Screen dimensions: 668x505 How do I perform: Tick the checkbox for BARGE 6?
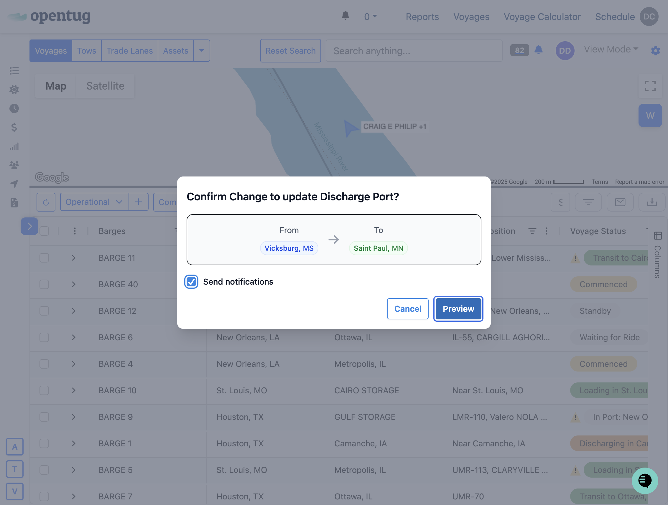pyautogui.click(x=45, y=337)
